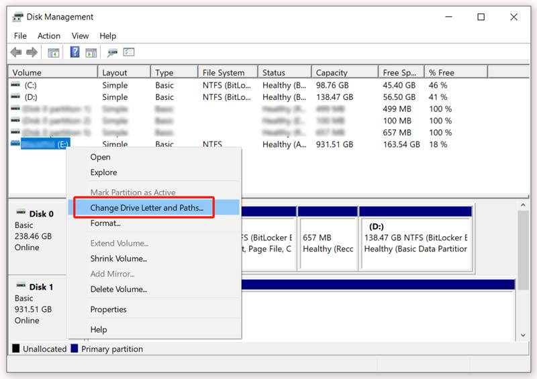Image resolution: width=537 pixels, height=379 pixels.
Task: Choose Change Drive Letter and Paths
Action: point(146,208)
